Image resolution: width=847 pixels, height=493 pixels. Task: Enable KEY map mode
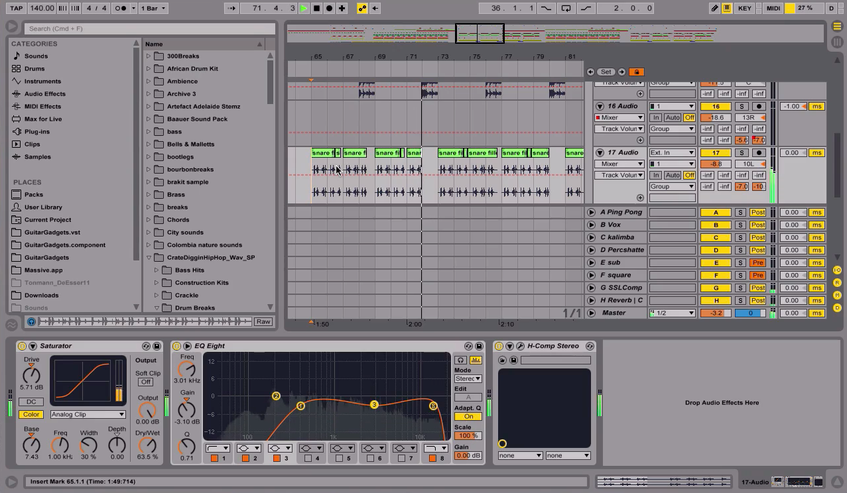[x=744, y=8]
